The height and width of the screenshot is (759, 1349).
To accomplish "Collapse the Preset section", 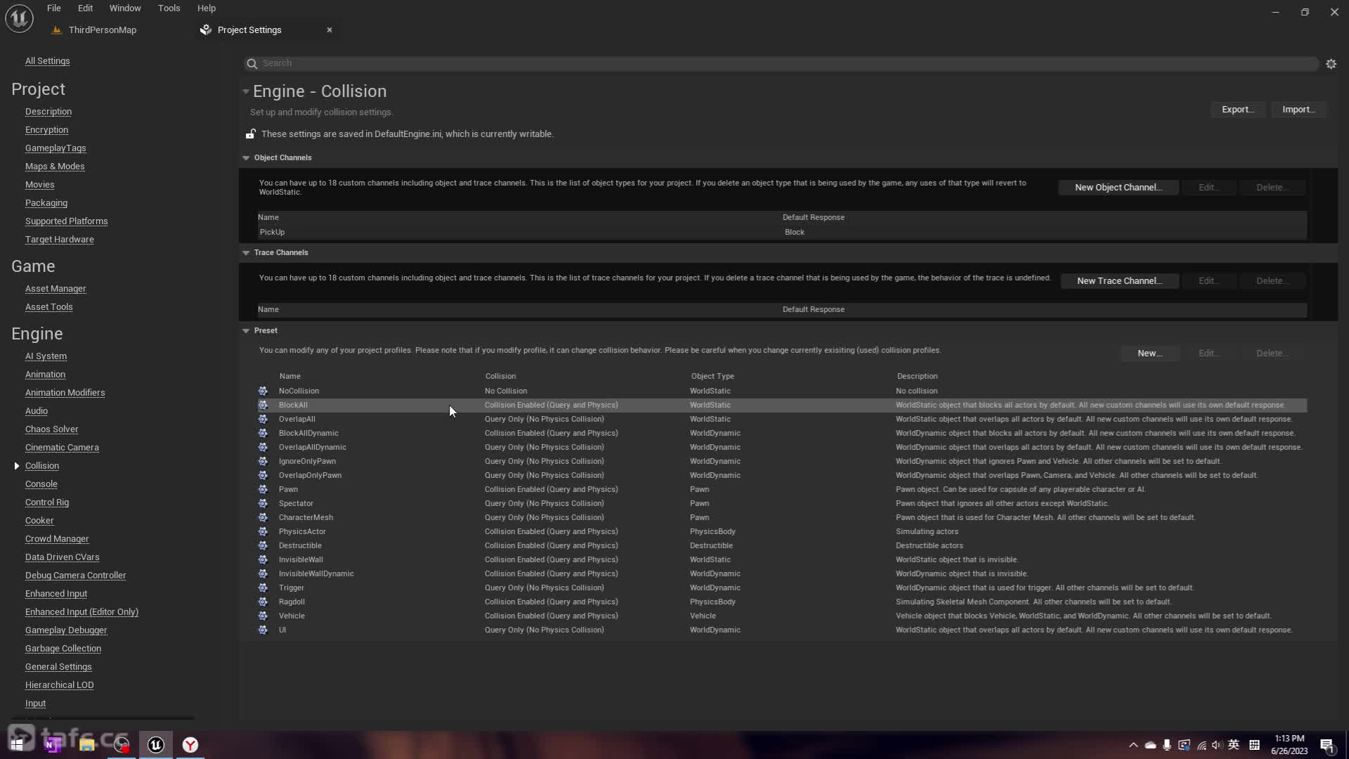I will coord(246,331).
